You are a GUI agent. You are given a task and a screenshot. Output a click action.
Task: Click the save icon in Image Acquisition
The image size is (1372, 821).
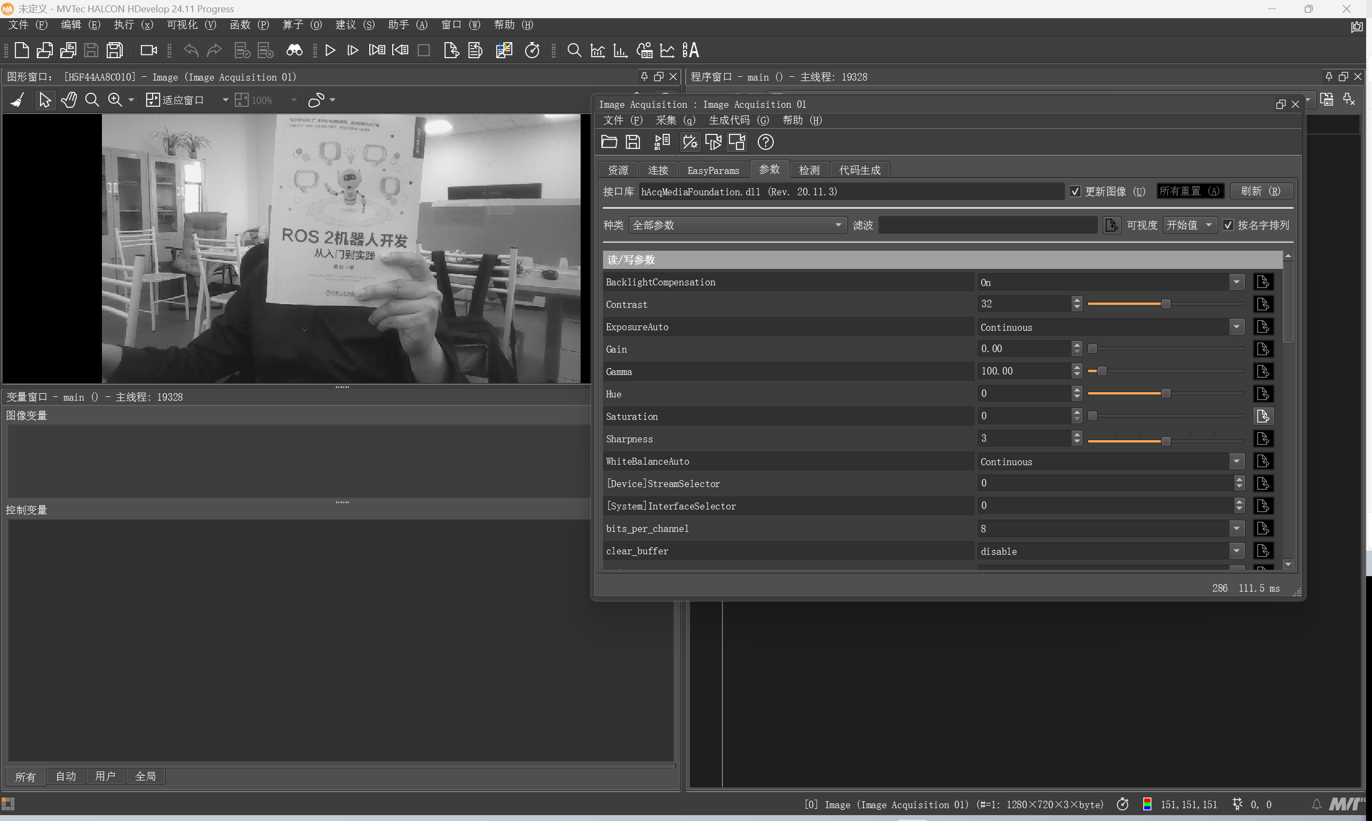632,142
